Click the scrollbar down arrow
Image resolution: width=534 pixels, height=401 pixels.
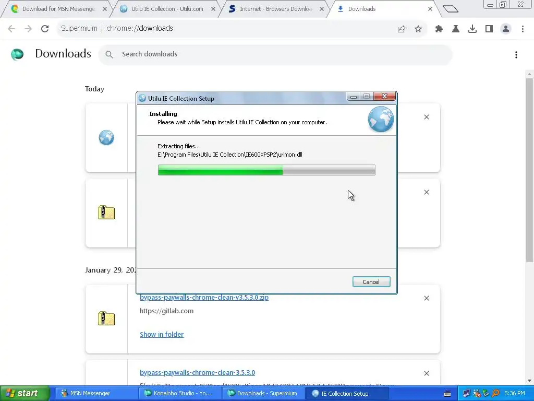(529, 381)
